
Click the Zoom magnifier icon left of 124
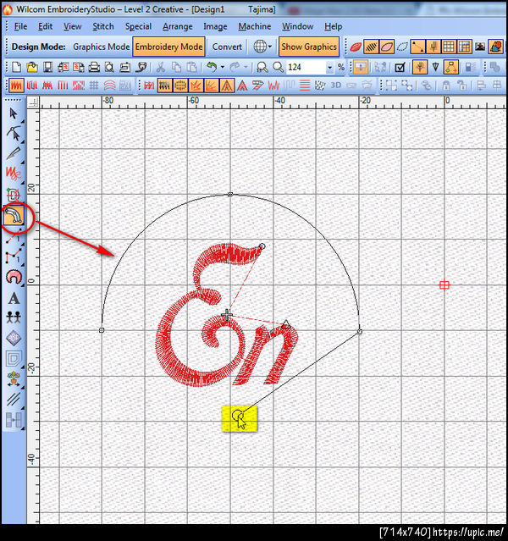click(262, 67)
